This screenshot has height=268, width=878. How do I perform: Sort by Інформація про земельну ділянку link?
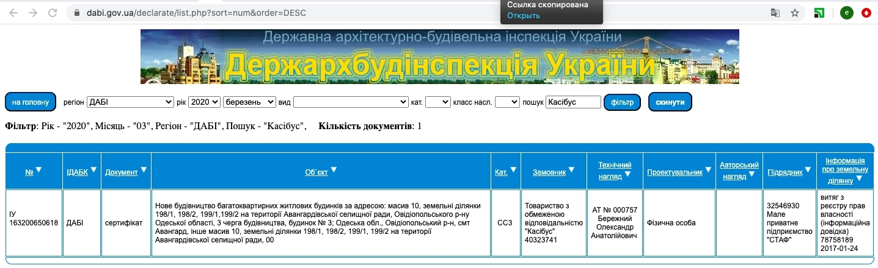(846, 170)
